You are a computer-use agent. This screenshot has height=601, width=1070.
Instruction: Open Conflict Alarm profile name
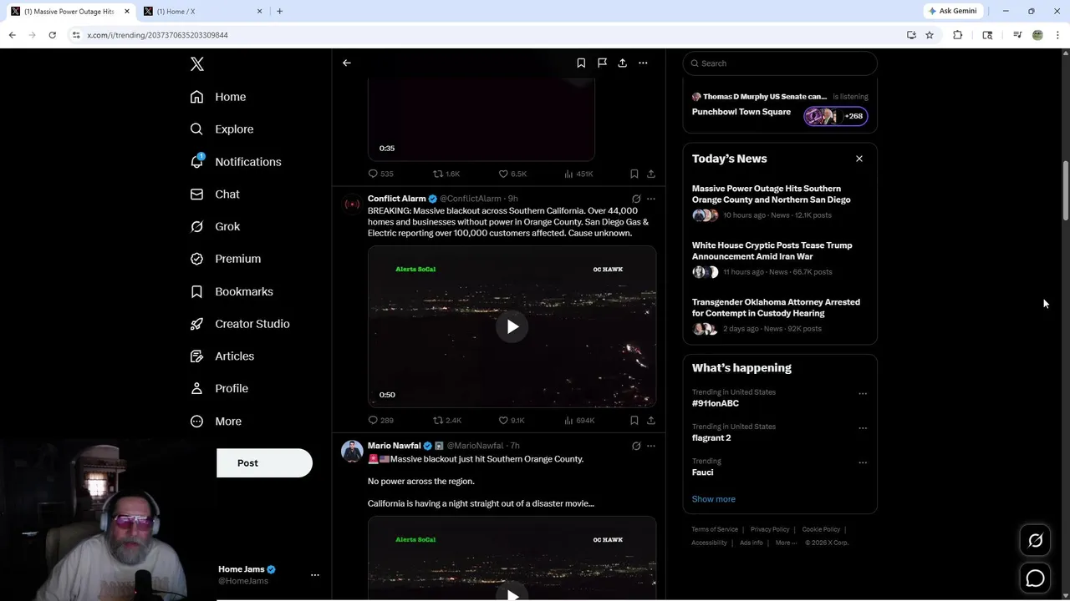(x=397, y=199)
